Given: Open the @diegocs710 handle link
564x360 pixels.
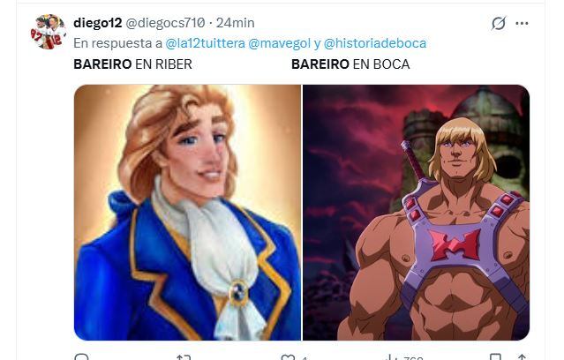Looking at the screenshot, I should tap(165, 23).
